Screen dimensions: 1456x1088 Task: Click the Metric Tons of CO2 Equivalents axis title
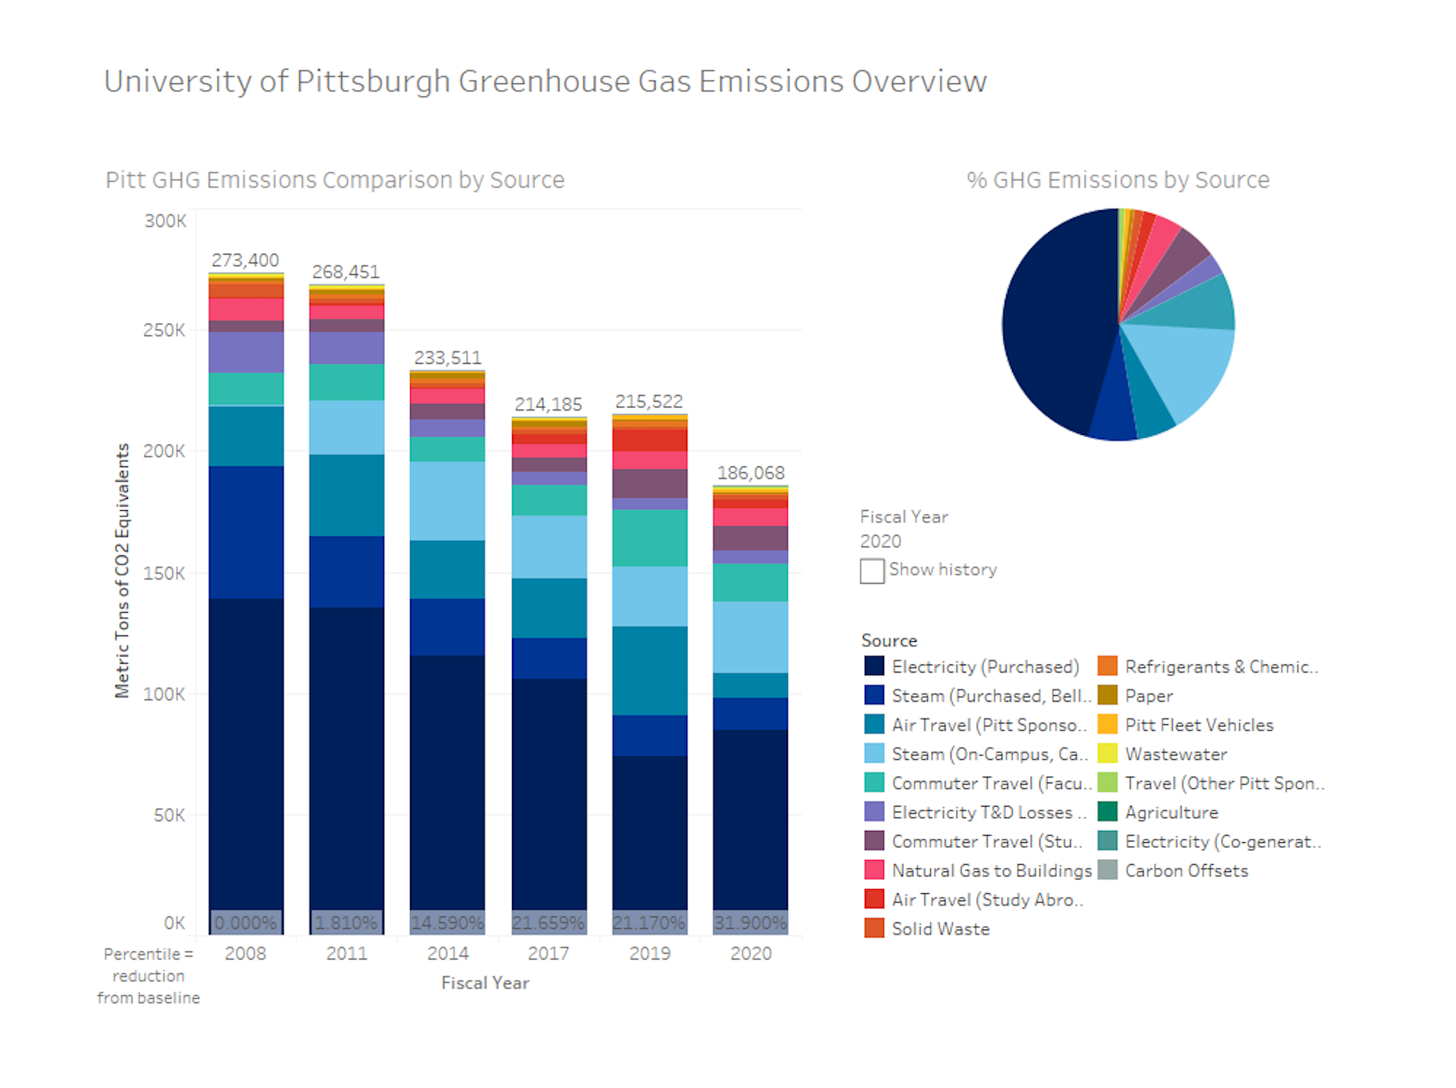[122, 571]
